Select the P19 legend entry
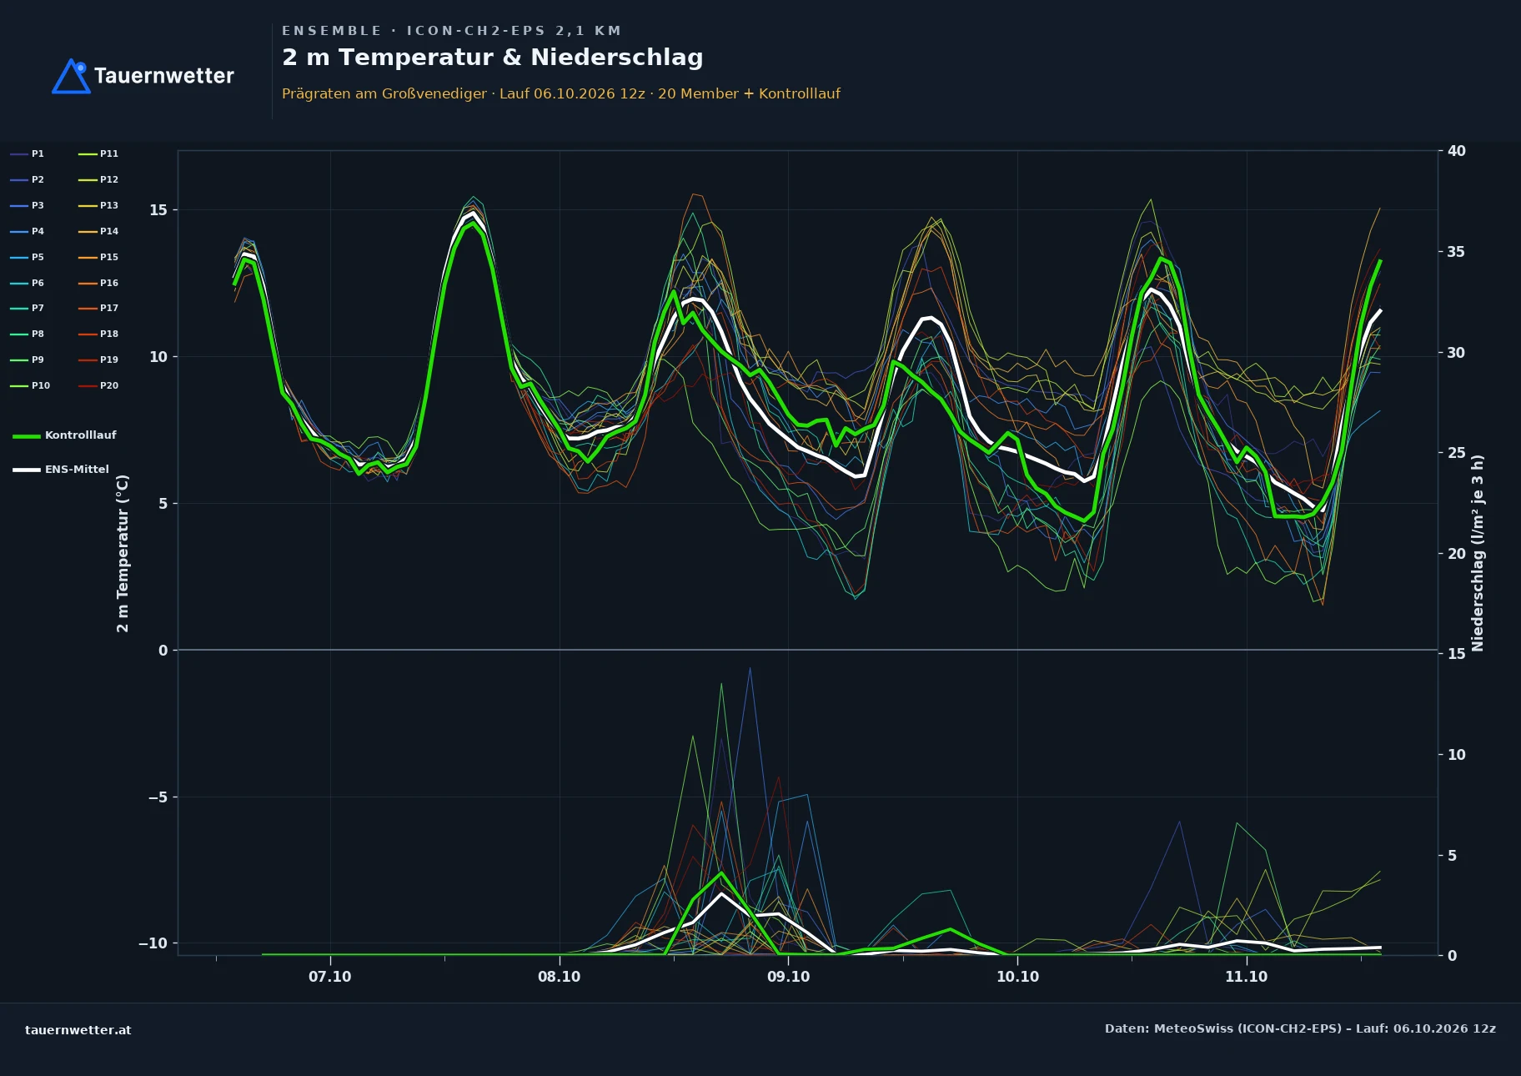1521x1076 pixels. click(98, 360)
